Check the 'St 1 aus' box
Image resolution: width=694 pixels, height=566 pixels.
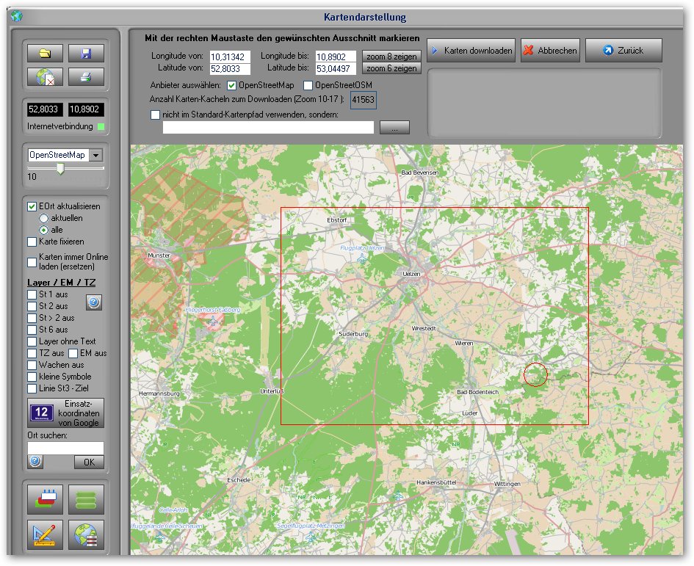(x=32, y=294)
